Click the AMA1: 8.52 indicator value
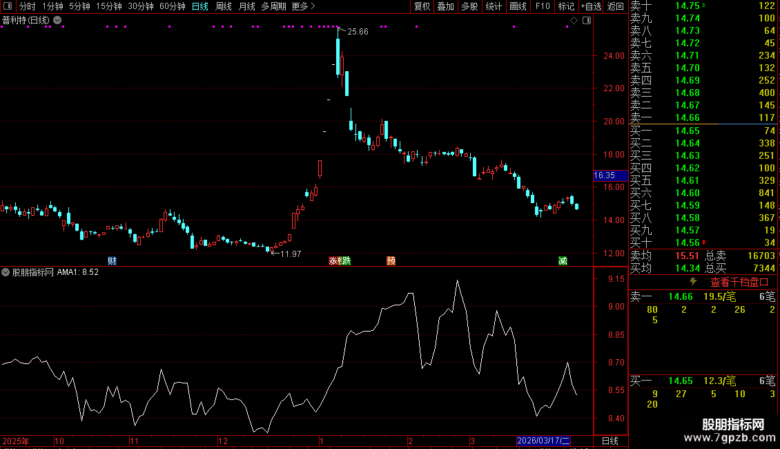The width and height of the screenshot is (780, 449). tap(77, 272)
